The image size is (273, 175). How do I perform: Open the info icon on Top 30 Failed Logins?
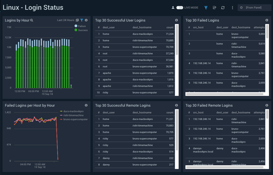tap(267, 20)
